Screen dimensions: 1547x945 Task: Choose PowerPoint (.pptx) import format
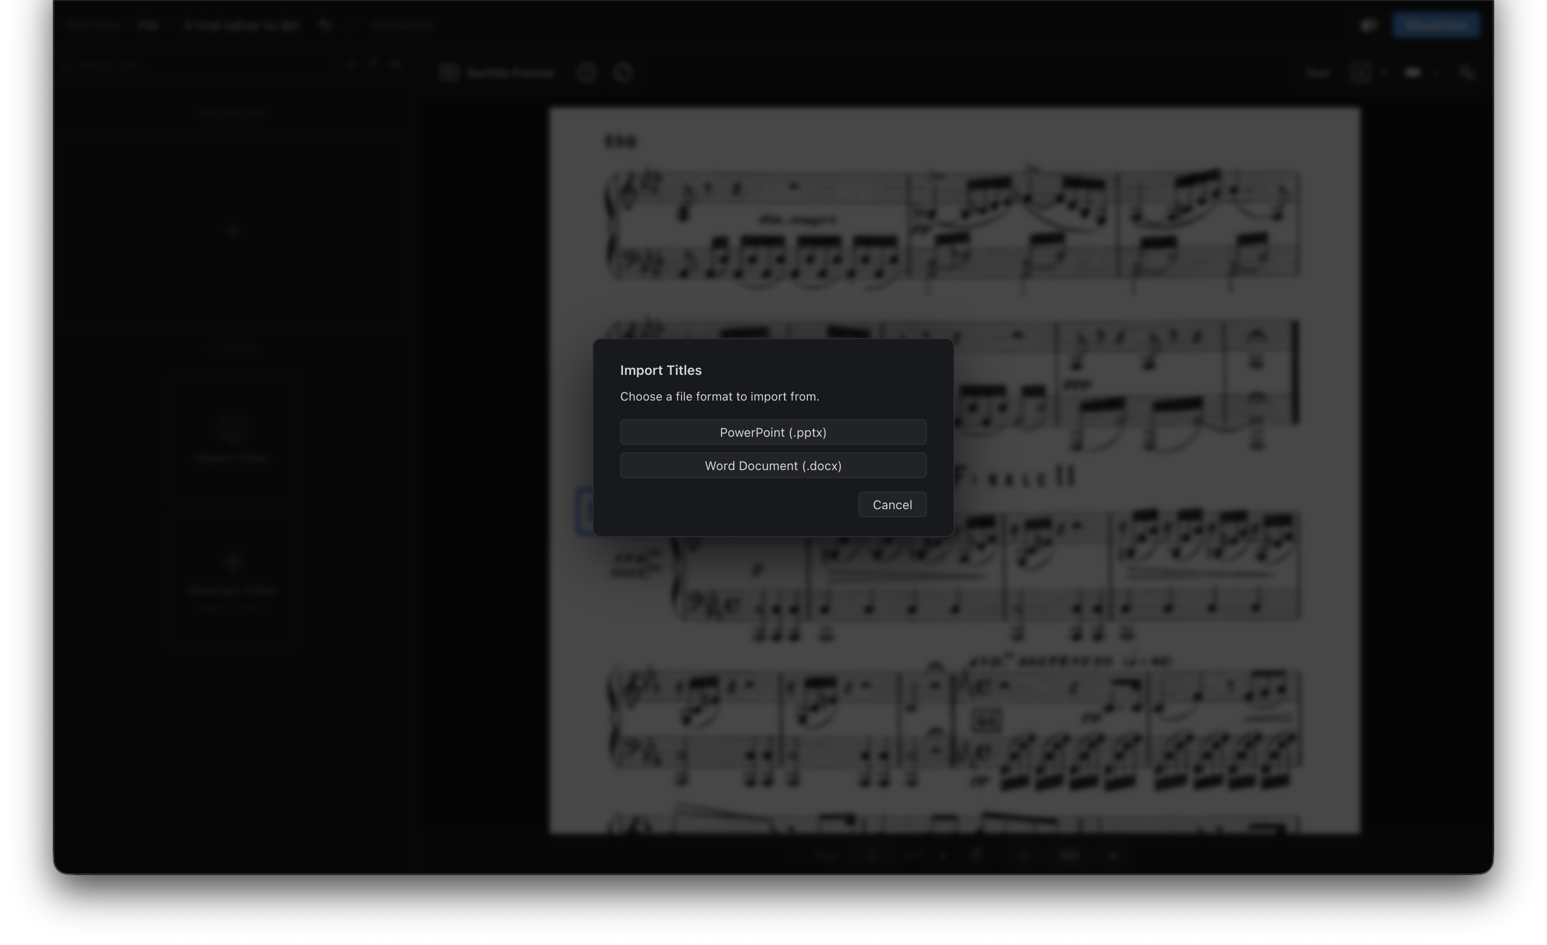773,432
